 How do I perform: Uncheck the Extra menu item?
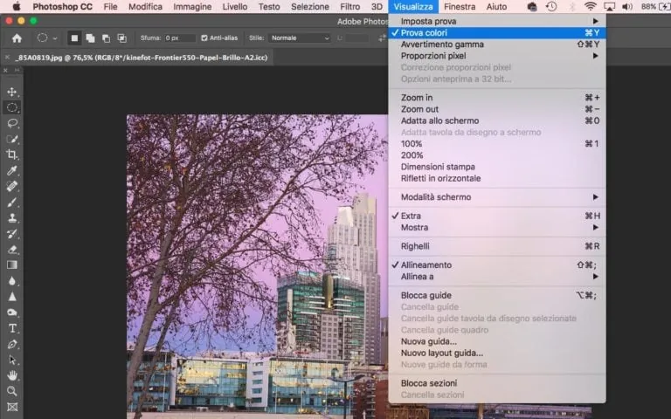point(497,216)
